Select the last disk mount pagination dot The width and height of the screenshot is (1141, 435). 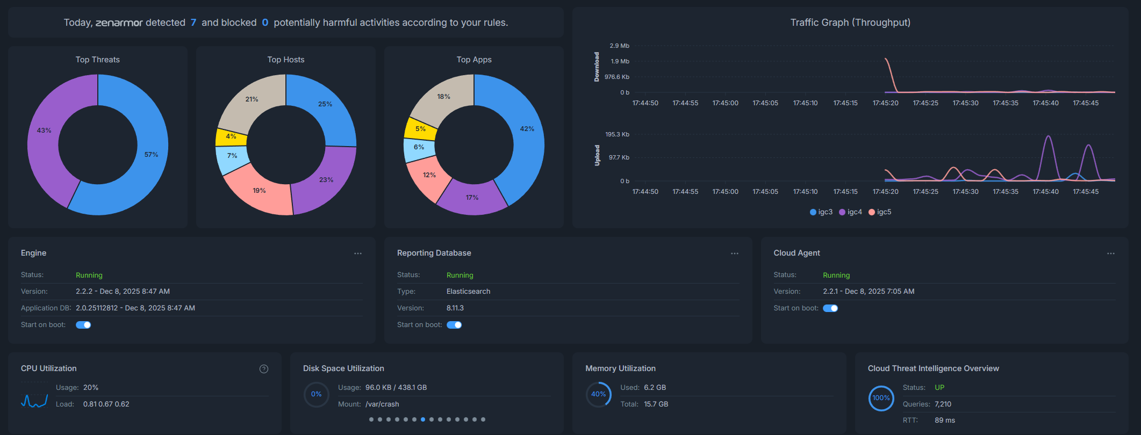(x=483, y=419)
